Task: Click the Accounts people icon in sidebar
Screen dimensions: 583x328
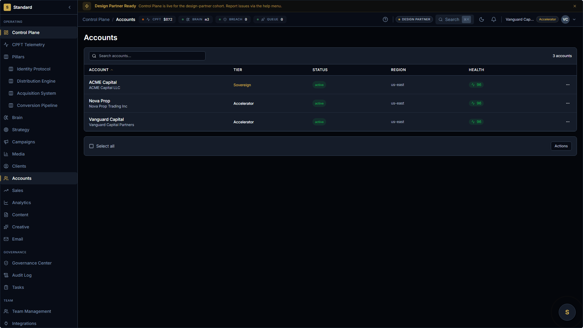Action: point(6,178)
